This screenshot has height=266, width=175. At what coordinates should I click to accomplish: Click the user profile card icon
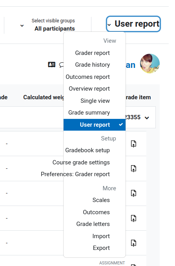click(52, 65)
